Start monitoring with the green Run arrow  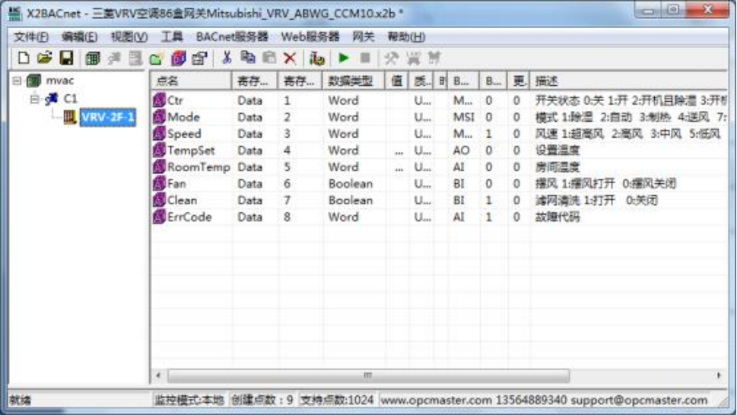click(x=344, y=58)
